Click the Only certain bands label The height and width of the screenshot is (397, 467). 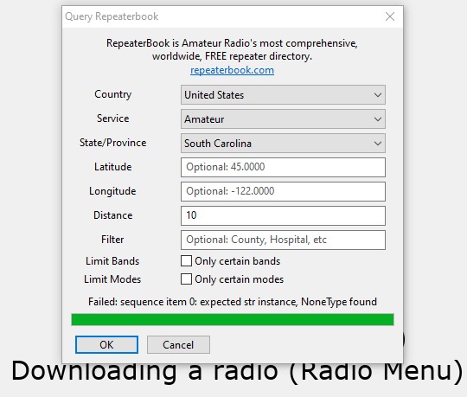tap(237, 261)
